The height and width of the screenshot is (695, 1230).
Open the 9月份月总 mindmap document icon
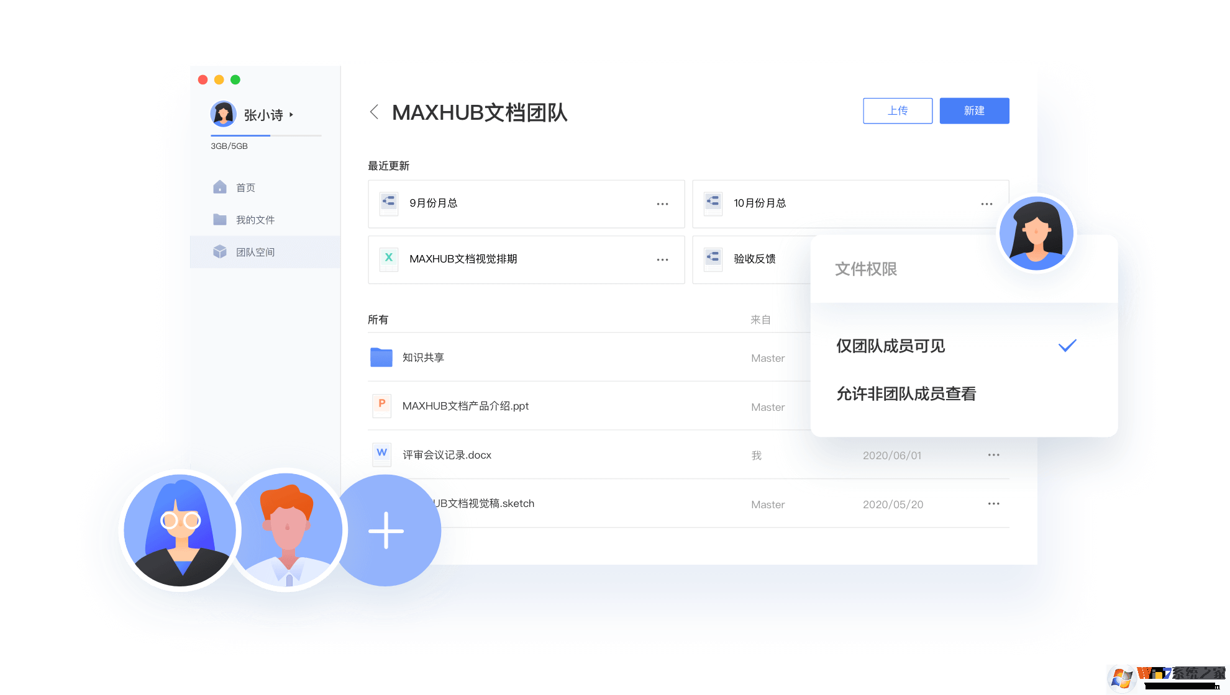pyautogui.click(x=388, y=203)
